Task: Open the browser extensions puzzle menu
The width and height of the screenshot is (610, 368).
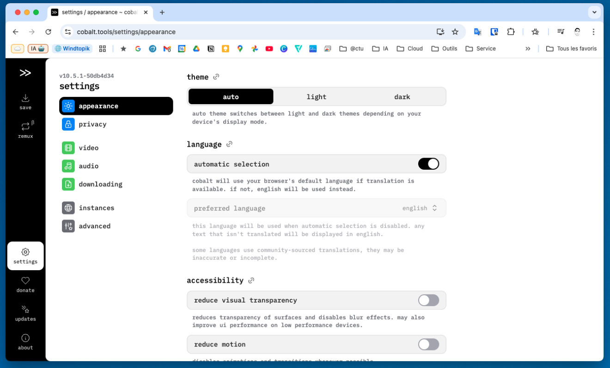Action: point(511,31)
